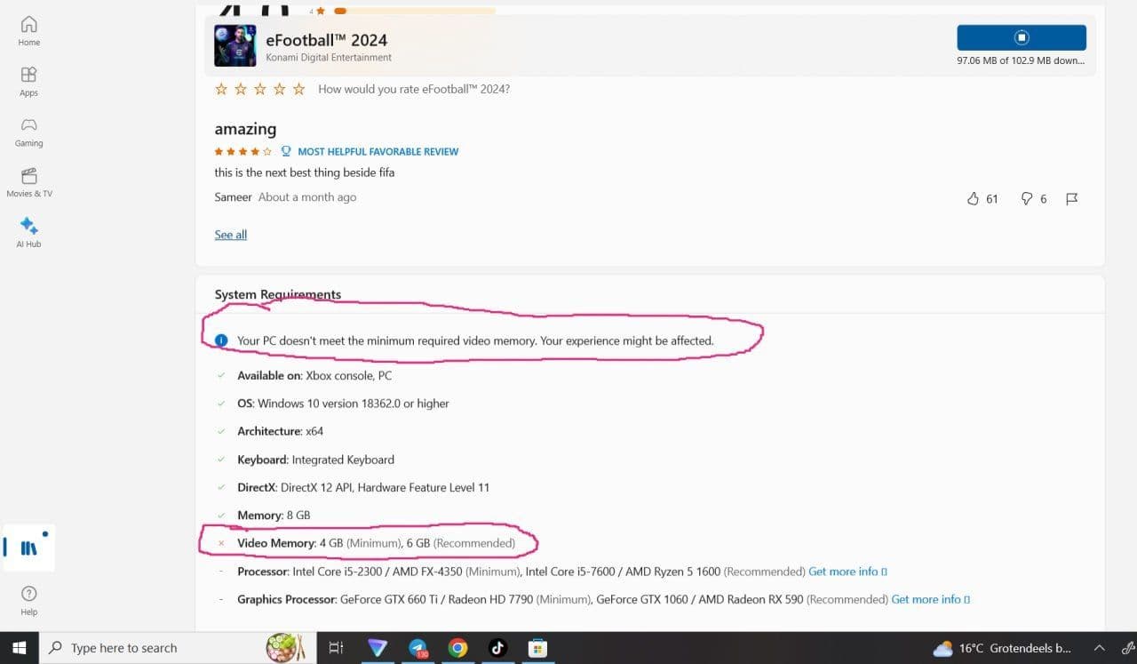The image size is (1137, 664).
Task: Click 'MOST HELPFUL FAVORABLE REVIEW' label
Action: (x=378, y=151)
